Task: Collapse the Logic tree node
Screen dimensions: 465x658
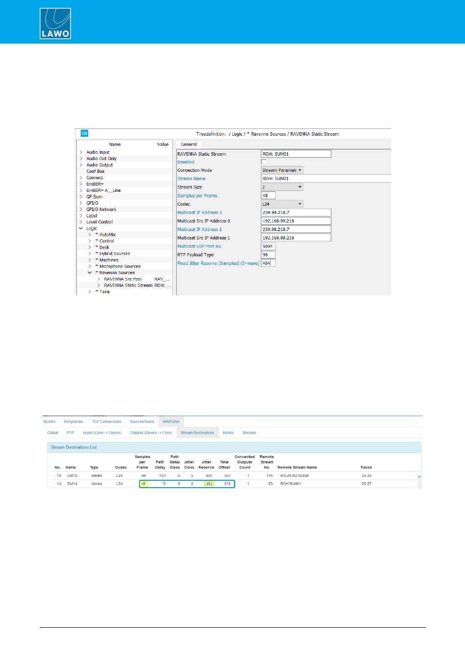Action: (x=81, y=229)
